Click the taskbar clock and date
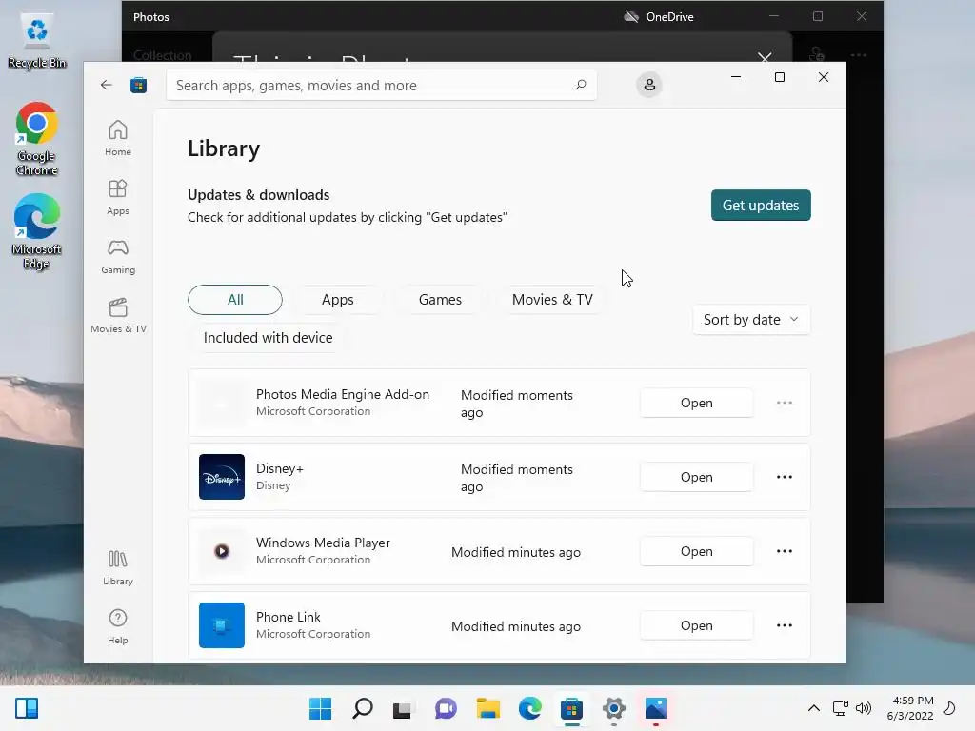975x731 pixels. (909, 708)
